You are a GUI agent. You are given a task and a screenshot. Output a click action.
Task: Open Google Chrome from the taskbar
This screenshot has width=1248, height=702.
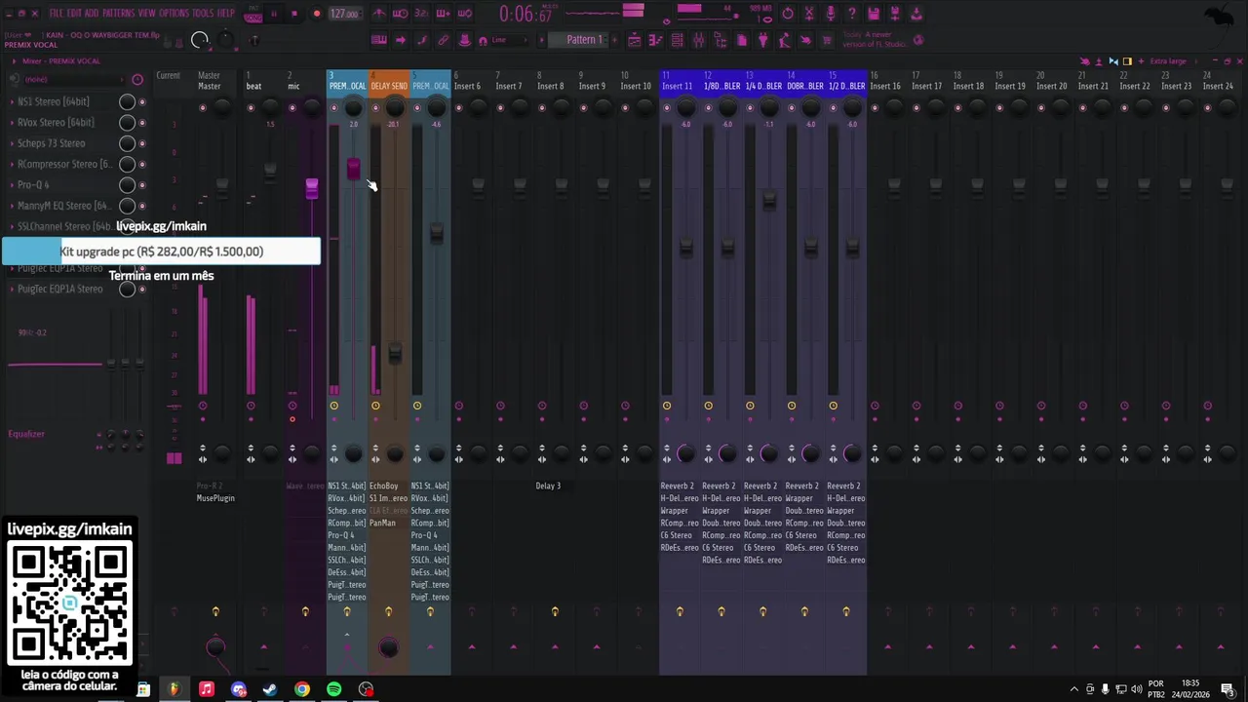(302, 689)
